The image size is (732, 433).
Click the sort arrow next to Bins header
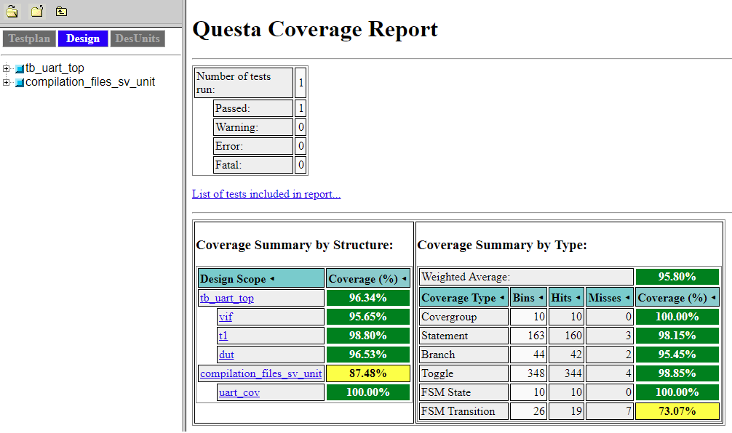tap(541, 297)
